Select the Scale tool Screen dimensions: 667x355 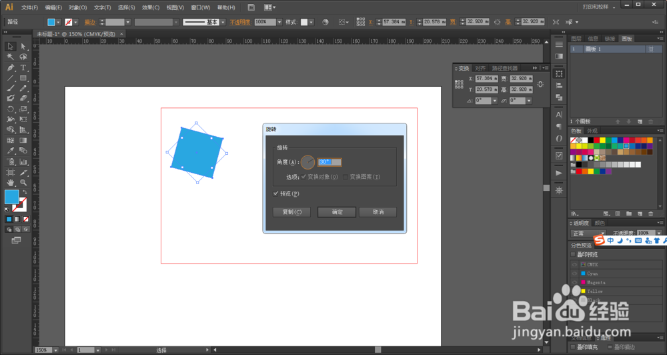(x=23, y=109)
